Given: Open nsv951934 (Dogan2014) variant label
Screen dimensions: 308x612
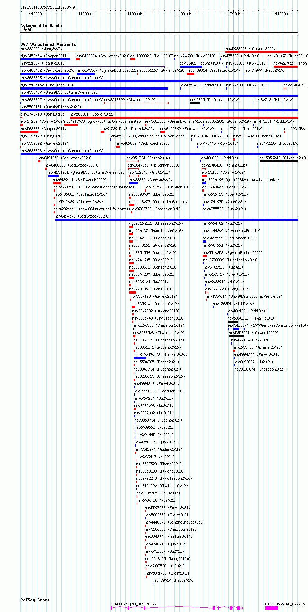Looking at the screenshot, I should (148, 158).
